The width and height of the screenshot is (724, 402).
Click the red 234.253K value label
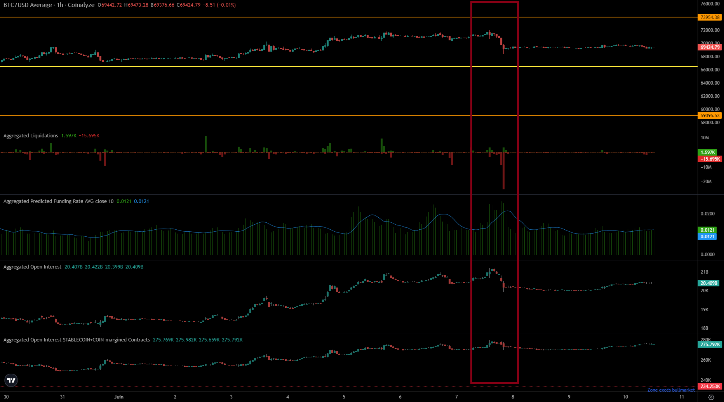(x=710, y=386)
